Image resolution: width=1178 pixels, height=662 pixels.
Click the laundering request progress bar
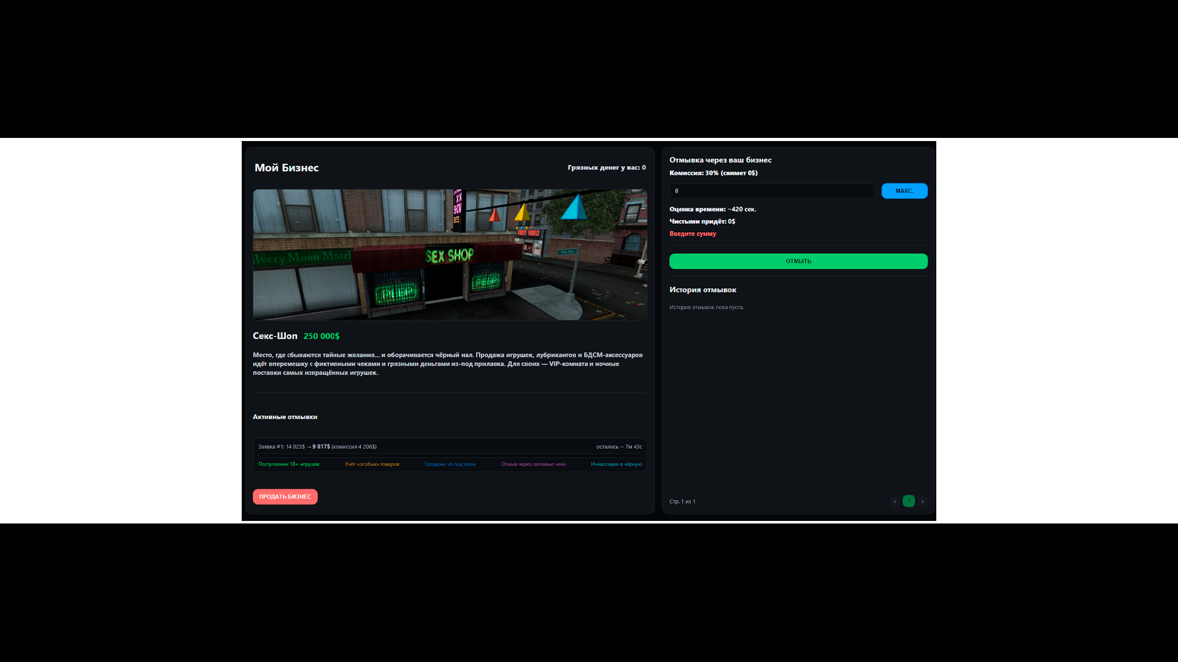pos(450,457)
